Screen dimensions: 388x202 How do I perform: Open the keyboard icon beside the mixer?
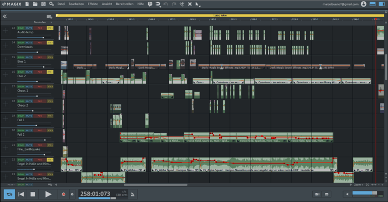pyautogui.click(x=327, y=194)
